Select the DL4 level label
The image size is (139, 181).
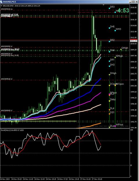pos(112,108)
